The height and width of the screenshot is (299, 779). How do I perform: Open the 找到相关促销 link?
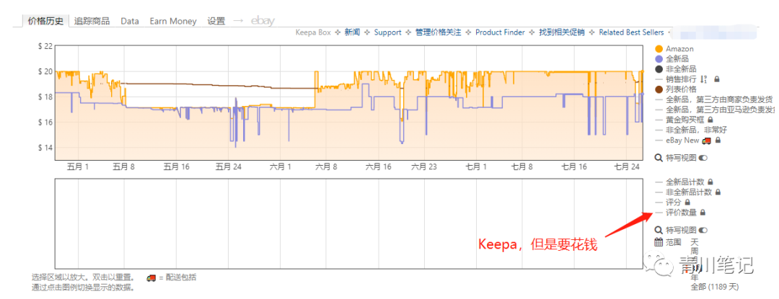coord(562,32)
